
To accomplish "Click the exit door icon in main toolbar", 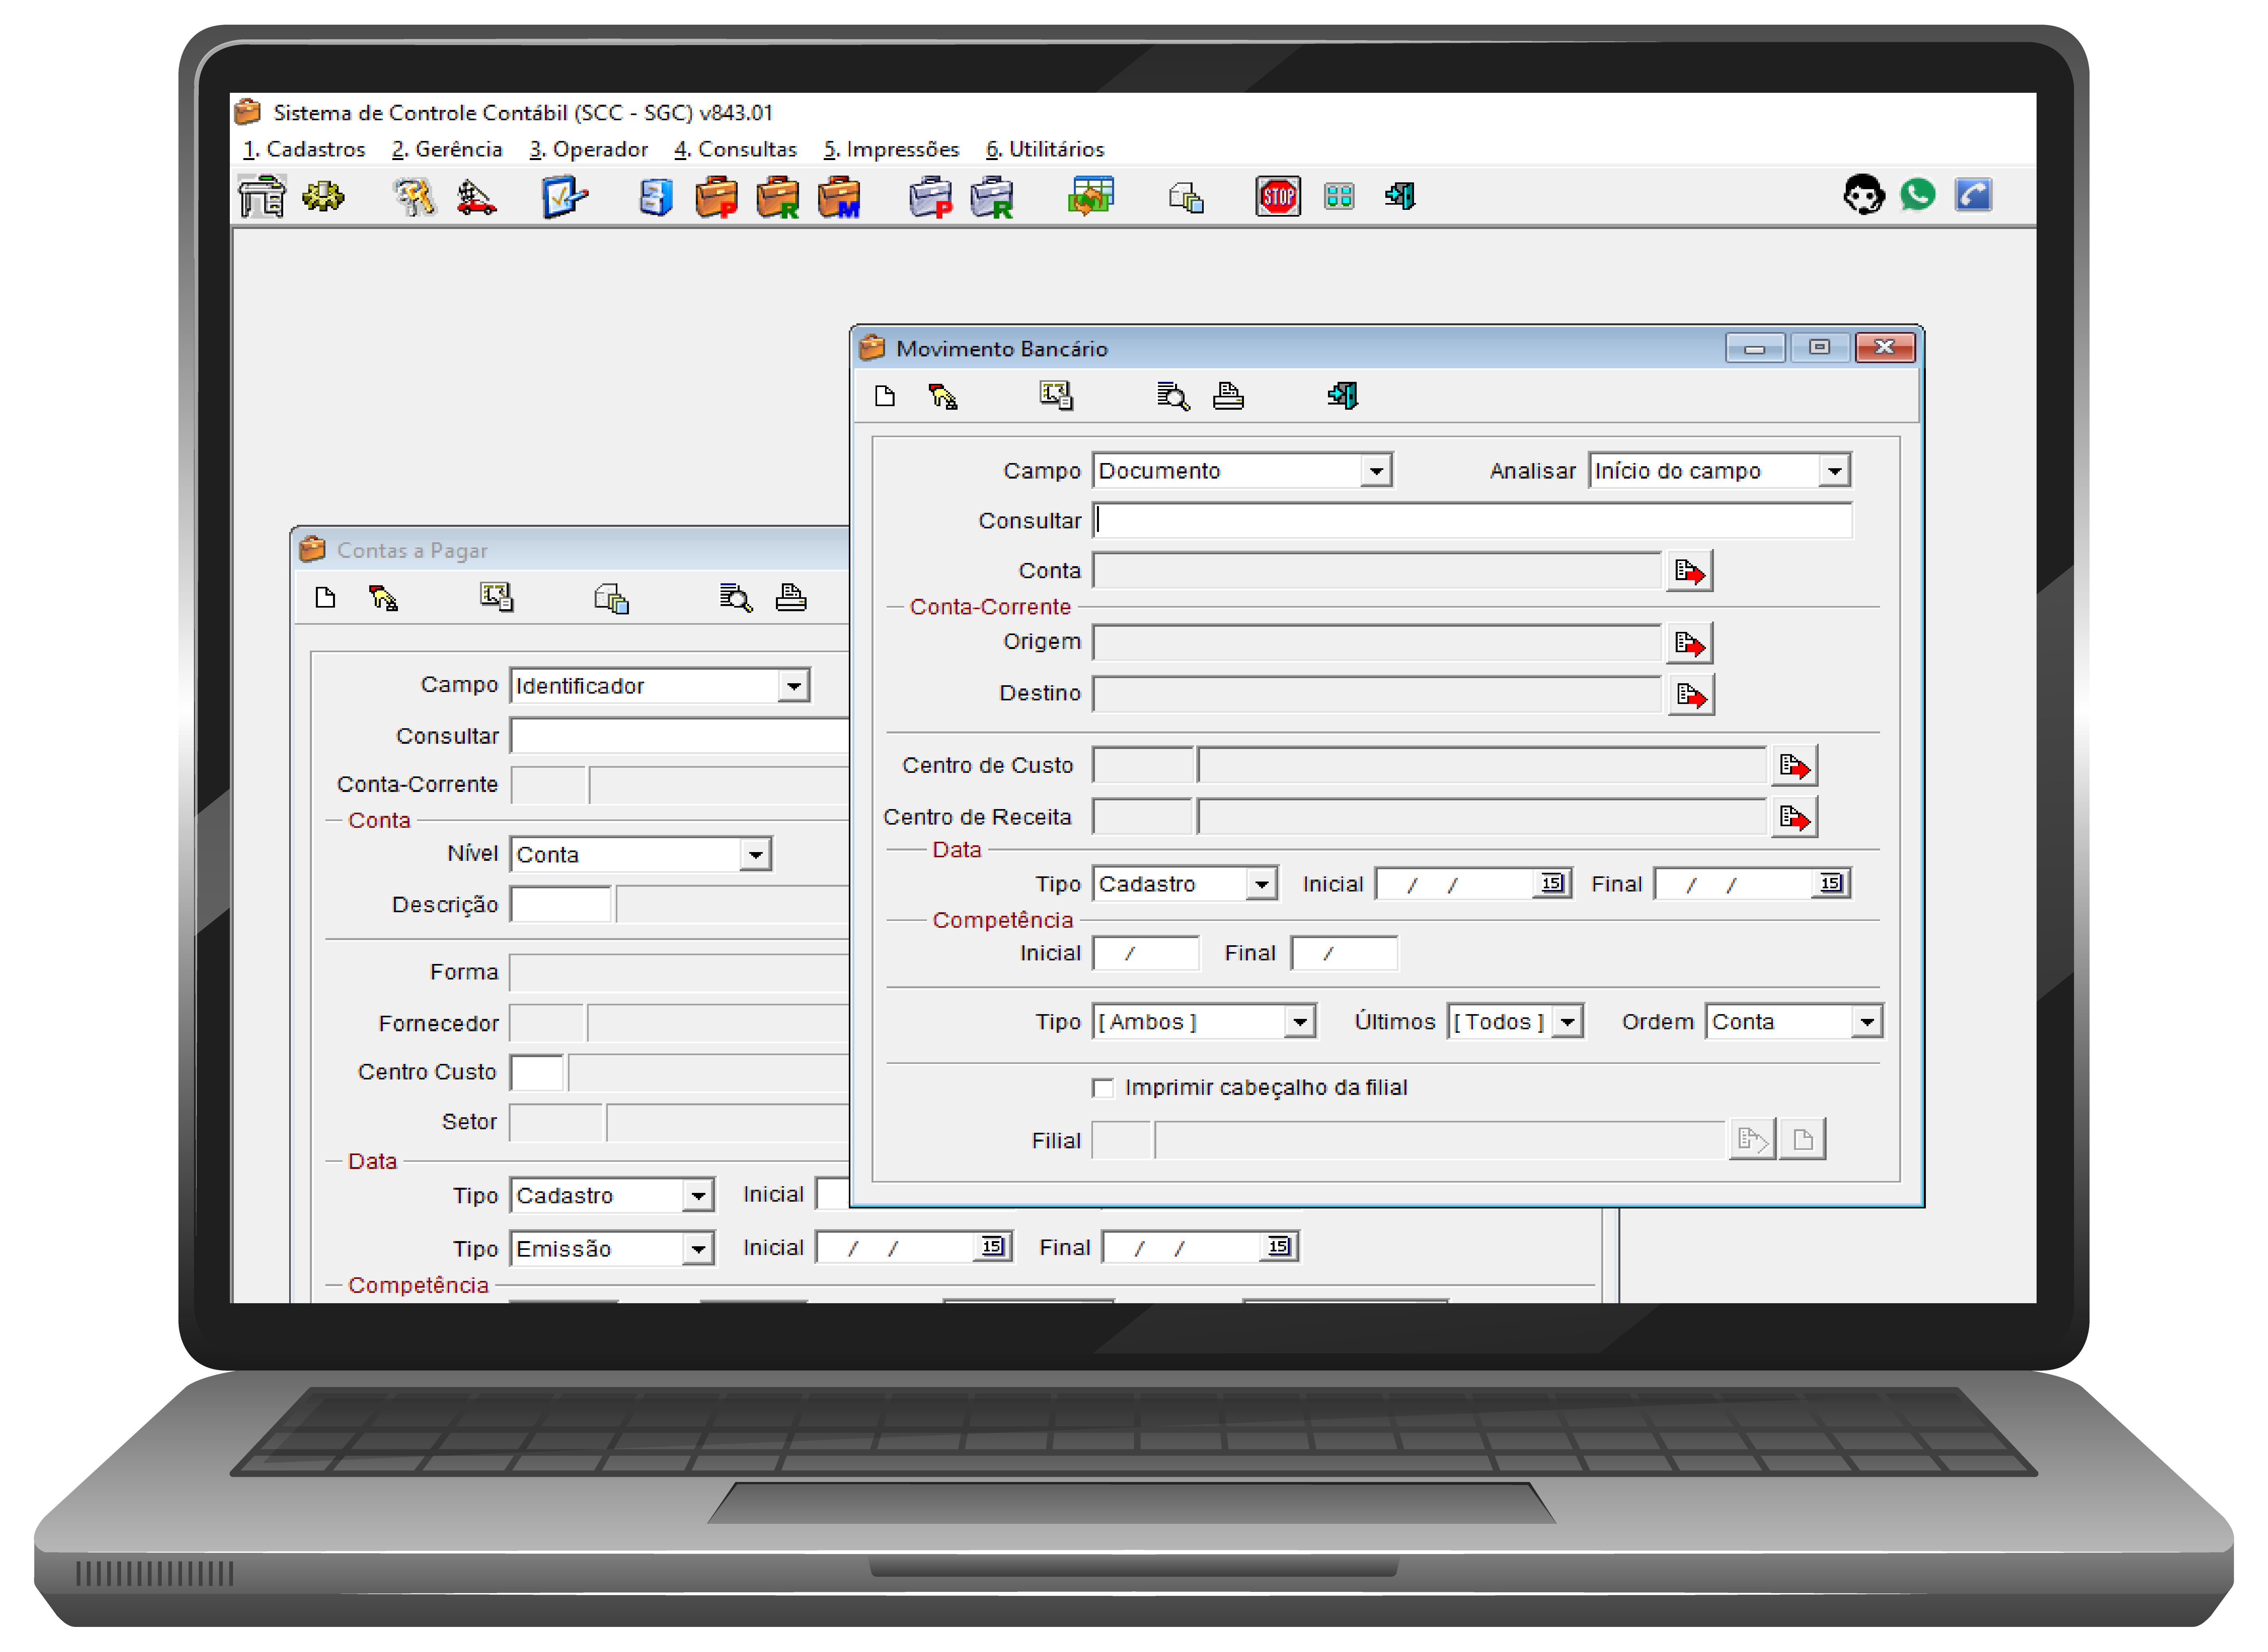I will (1400, 196).
